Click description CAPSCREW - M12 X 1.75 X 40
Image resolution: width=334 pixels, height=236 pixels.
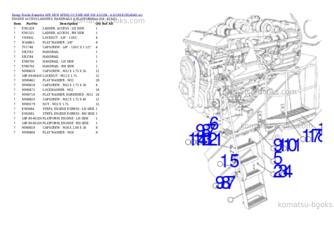64,99
